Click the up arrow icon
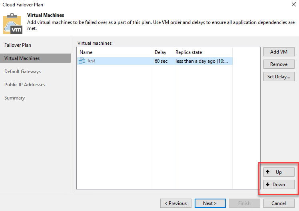 point(267,172)
